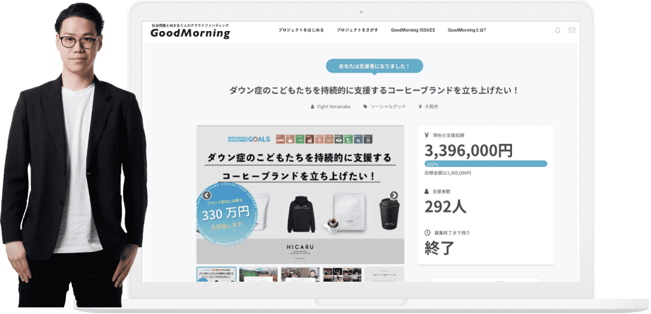Advance carousel with right arrow icon
Viewport: 651px width, 314px height.
pyautogui.click(x=394, y=195)
